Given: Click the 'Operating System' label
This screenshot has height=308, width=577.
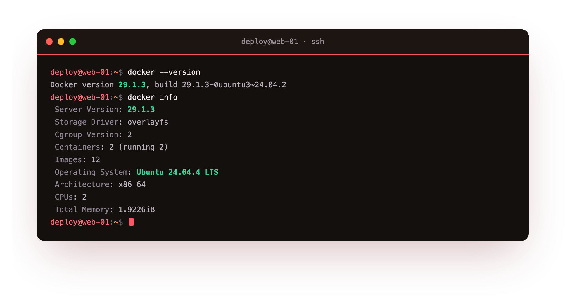Looking at the screenshot, I should [91, 172].
